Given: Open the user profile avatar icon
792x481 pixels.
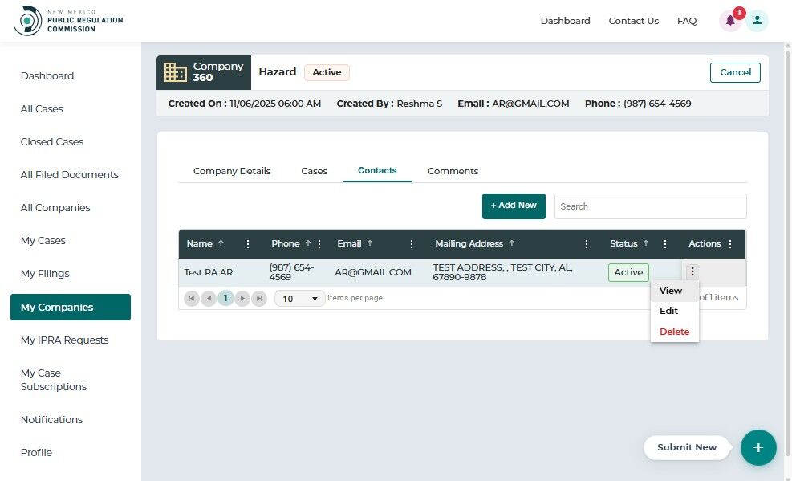Looking at the screenshot, I should tap(757, 21).
